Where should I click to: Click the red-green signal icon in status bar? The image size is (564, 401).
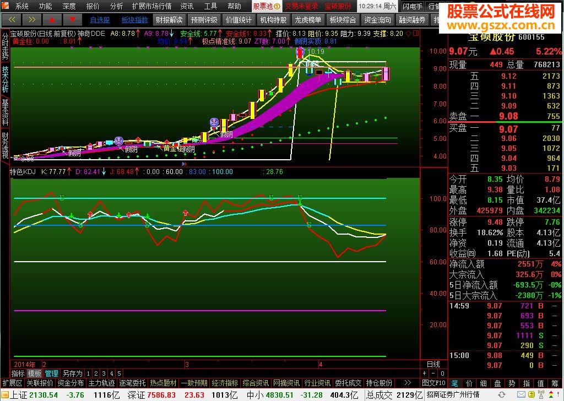point(552,395)
